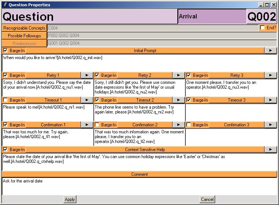
Task: Click the Timeout 2 header
Action: 145,100
